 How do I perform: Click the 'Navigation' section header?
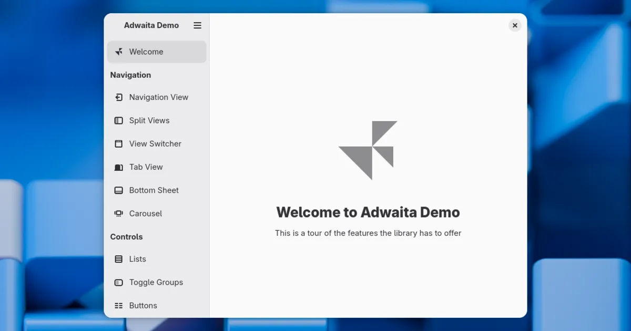pos(130,75)
